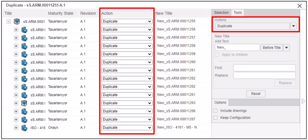Click the Onaylı maturity state cell
The width and height of the screenshot is (308, 140).
pyautogui.click(x=53, y=128)
